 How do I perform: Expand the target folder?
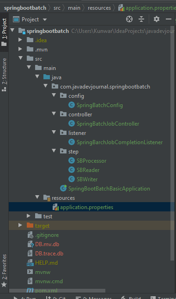20,225
